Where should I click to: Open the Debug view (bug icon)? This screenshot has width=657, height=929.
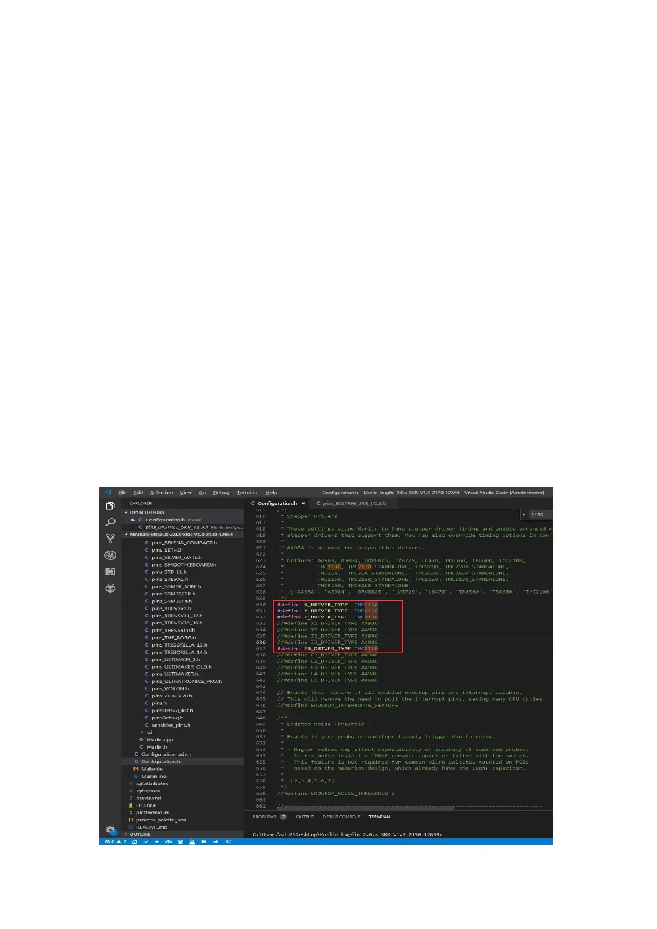(x=110, y=556)
